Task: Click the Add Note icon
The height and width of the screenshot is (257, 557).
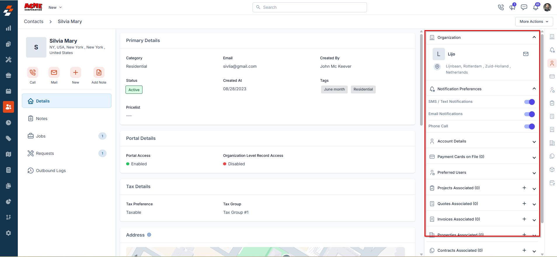Action: pos(99,72)
